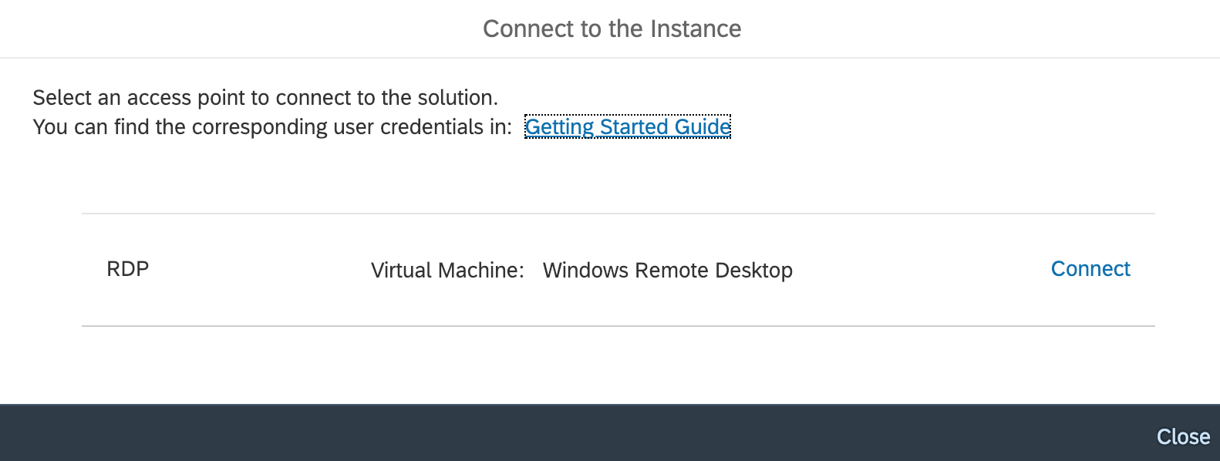The height and width of the screenshot is (461, 1220).
Task: Click the word 'Instance' in the header
Action: pos(696,29)
